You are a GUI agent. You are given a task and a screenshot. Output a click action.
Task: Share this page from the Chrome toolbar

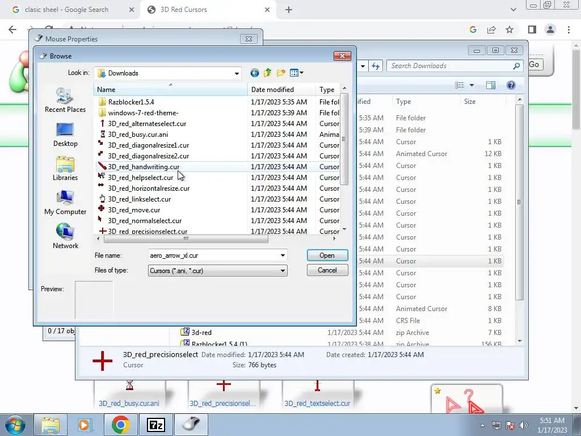491,30
